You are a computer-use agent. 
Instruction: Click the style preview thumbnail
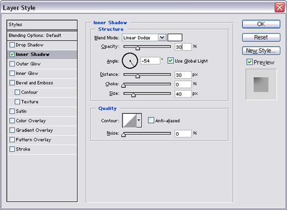(261, 84)
